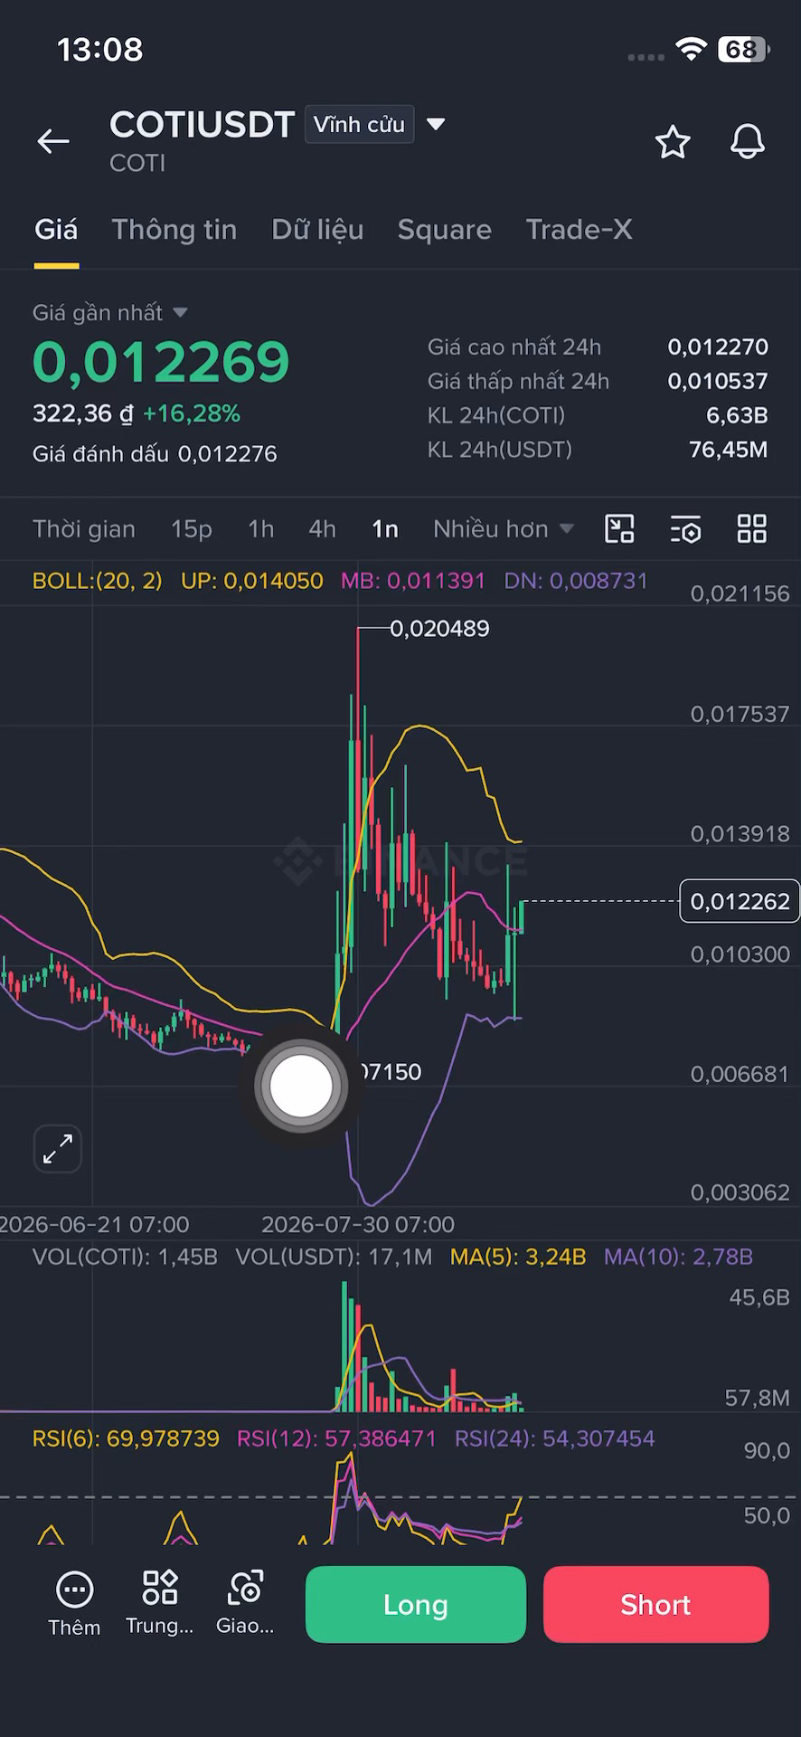The height and width of the screenshot is (1737, 801).
Task: Tap the current price tag 0,012262
Action: point(740,901)
